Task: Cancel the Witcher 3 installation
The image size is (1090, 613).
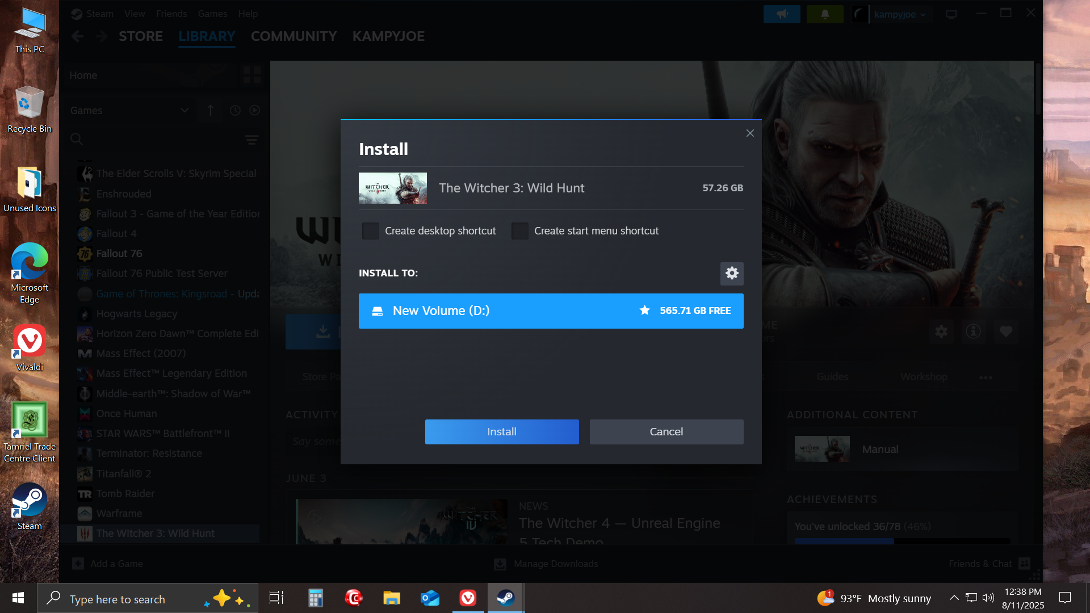Action: (x=666, y=432)
